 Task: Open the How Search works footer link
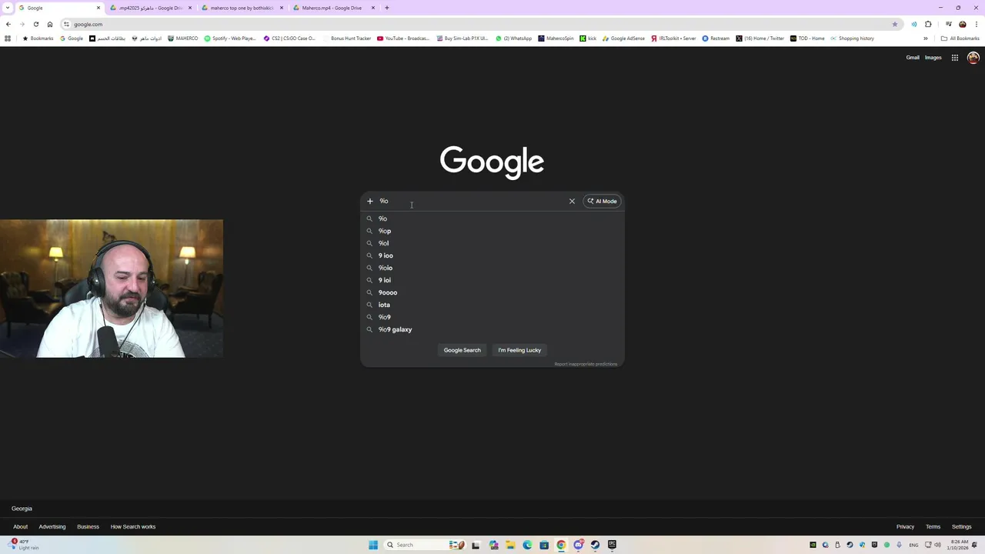tap(133, 527)
